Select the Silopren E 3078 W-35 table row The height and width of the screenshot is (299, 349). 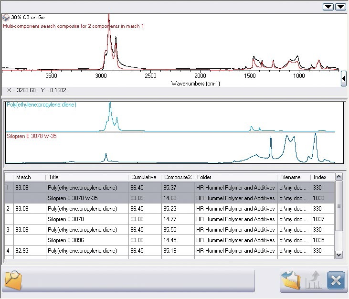[x=169, y=198]
